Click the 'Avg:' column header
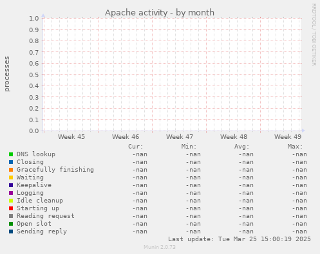This screenshot has width=320, height=254. tap(242, 147)
